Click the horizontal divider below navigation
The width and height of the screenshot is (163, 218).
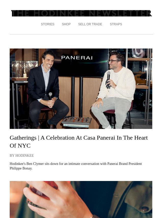[x=81, y=34]
